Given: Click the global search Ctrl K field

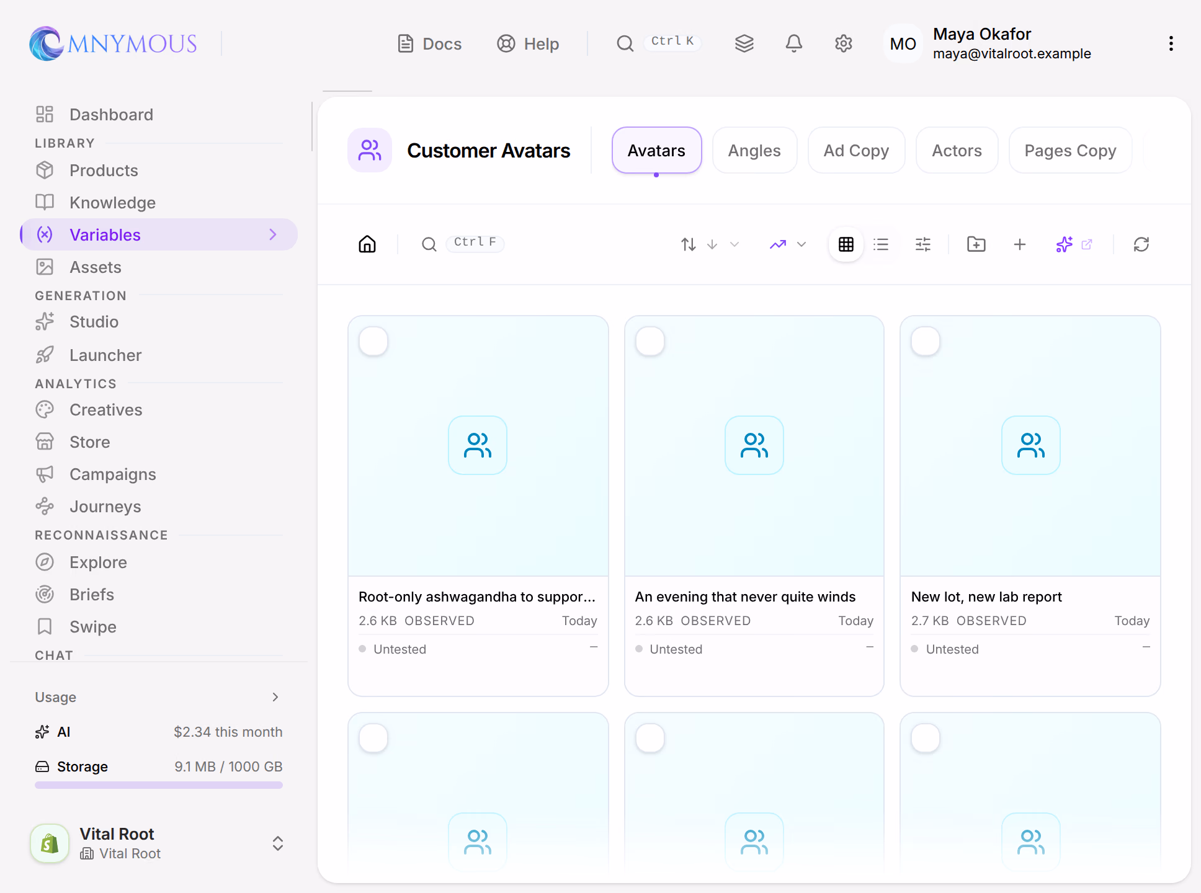Looking at the screenshot, I should pyautogui.click(x=659, y=43).
